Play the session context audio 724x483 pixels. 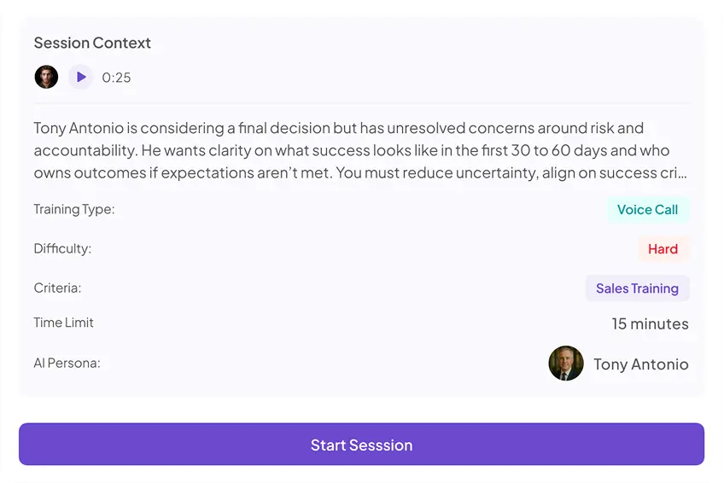81,77
